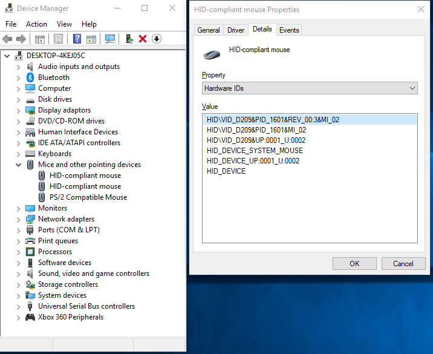The image size is (433, 354).
Task: Click the Xbox 360 Peripherals gamepad icon
Action: [30, 317]
